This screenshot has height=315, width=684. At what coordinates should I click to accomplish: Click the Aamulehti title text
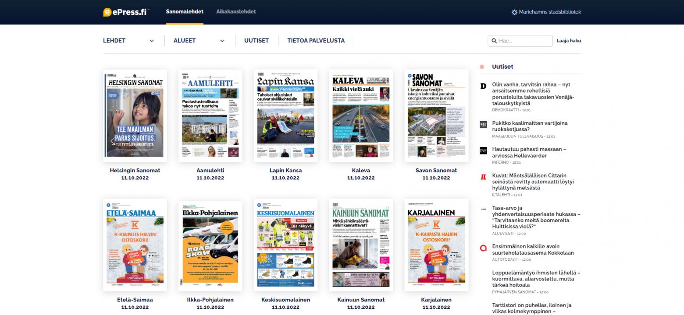tap(210, 171)
